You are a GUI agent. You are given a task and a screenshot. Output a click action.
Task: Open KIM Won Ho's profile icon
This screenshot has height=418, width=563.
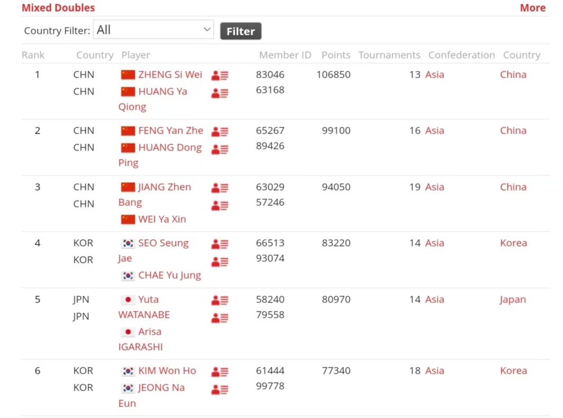pyautogui.click(x=219, y=372)
